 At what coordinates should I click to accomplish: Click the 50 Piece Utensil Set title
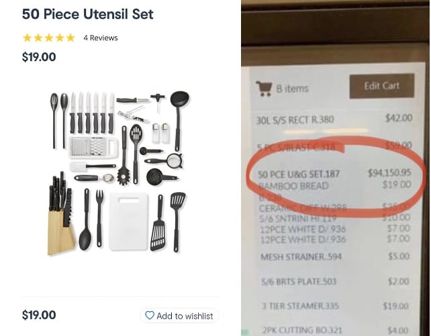pos(88,14)
